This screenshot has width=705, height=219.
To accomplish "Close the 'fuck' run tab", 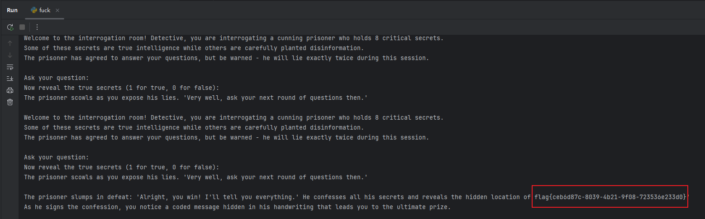I will coord(57,10).
